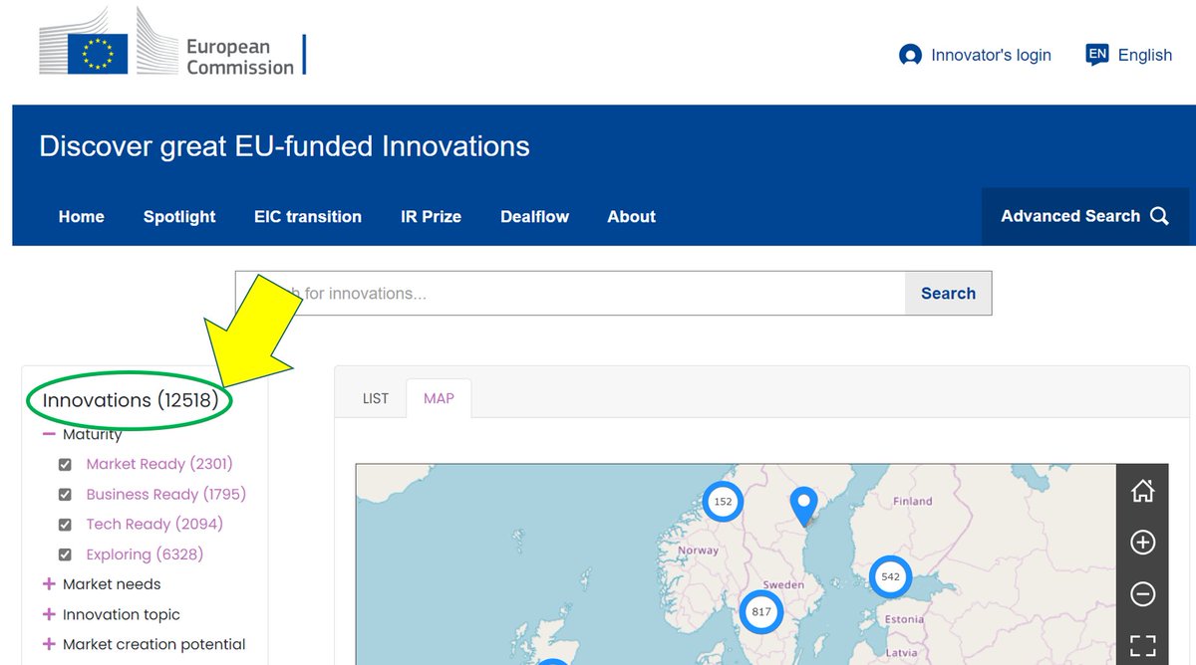
Task: Click the Advanced Search magnifier icon
Action: coord(1159,216)
